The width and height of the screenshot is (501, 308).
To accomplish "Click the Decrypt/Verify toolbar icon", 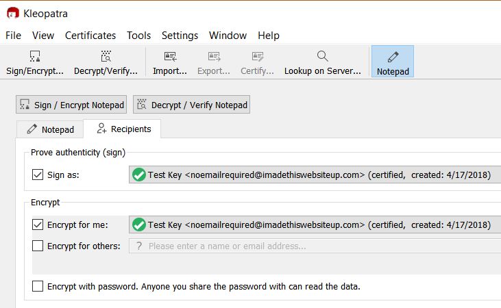I will point(106,57).
